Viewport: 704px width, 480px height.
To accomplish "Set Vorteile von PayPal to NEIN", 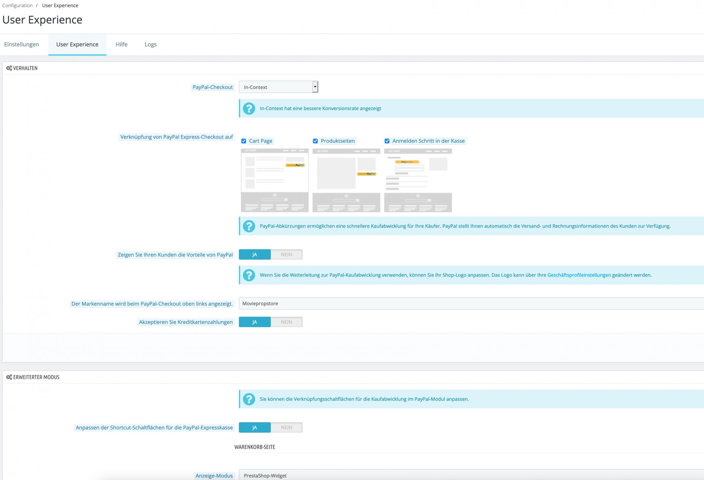I will click(286, 255).
